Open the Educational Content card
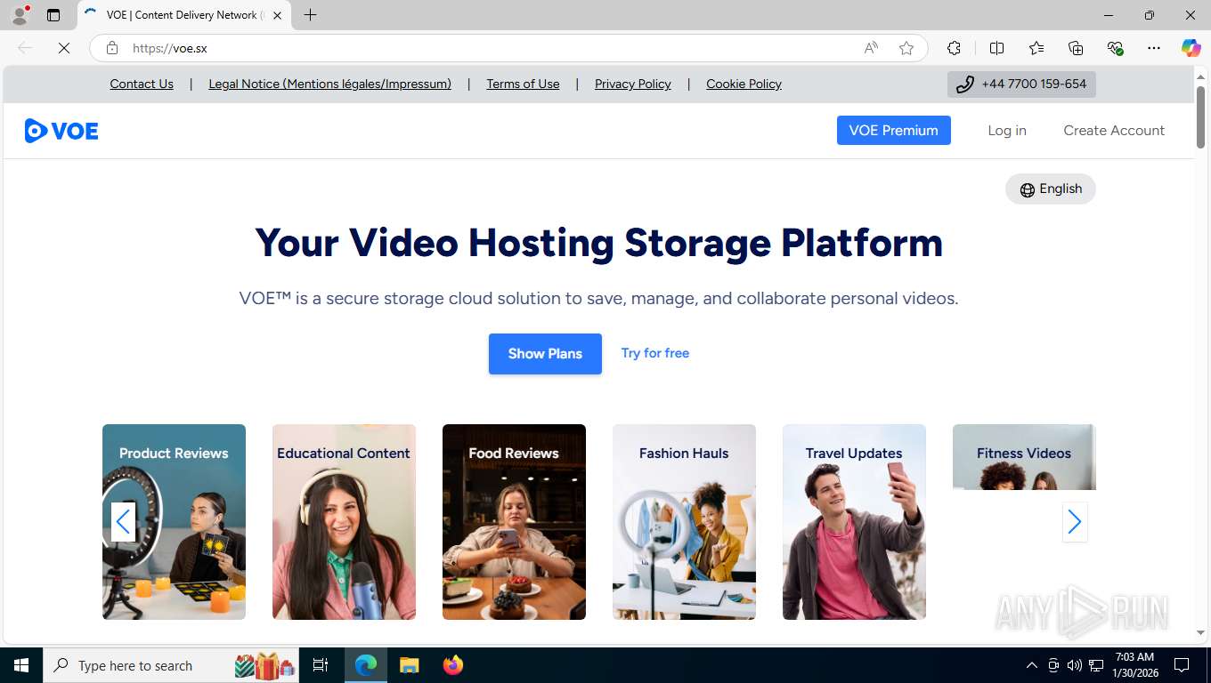The width and height of the screenshot is (1211, 683). (x=344, y=522)
